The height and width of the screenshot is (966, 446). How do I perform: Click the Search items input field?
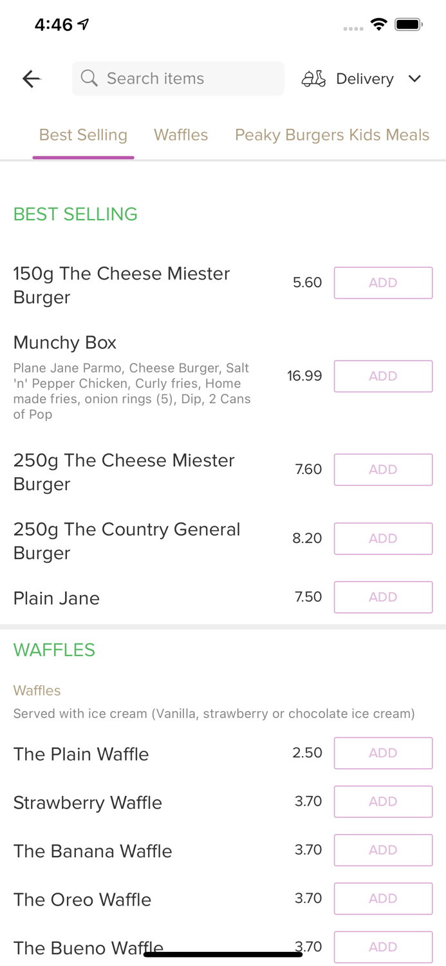coord(178,78)
